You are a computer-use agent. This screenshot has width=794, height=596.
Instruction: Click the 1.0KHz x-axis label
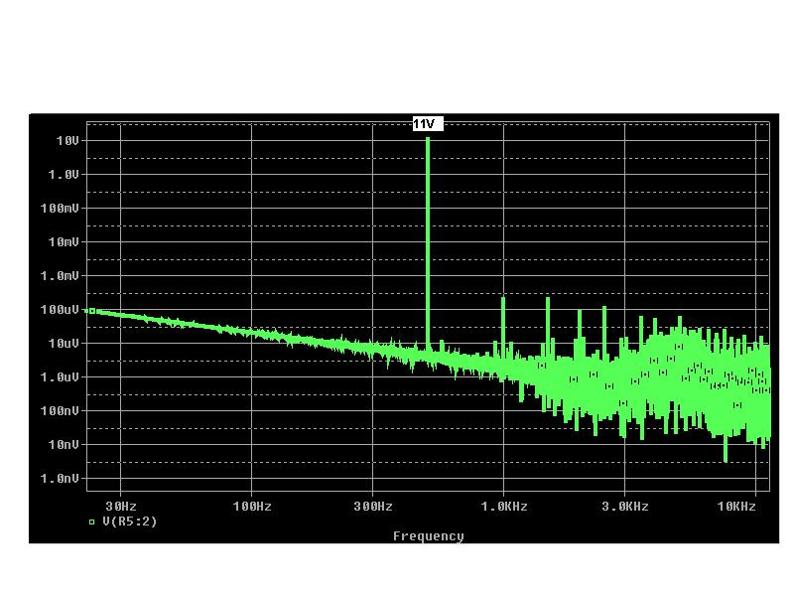(504, 506)
